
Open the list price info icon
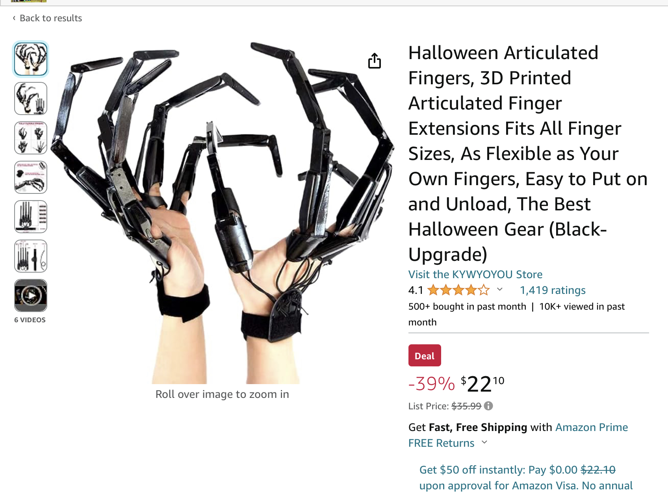click(488, 406)
